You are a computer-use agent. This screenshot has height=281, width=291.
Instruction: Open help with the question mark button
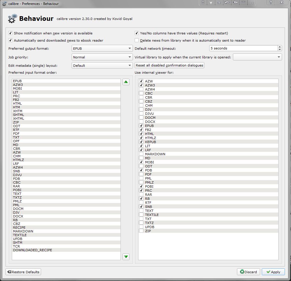point(270,2)
